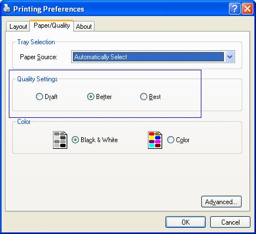Click the Paper Source label
256x234 pixels.
[39, 57]
